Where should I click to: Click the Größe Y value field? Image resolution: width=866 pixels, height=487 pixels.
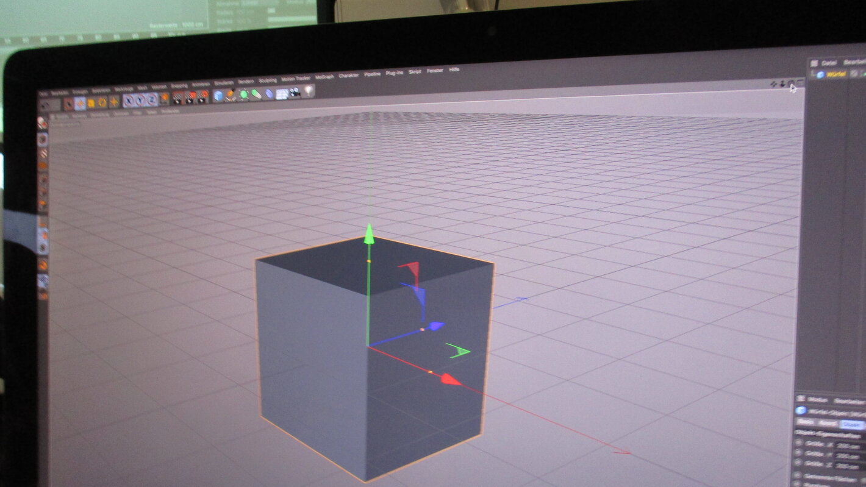(850, 456)
